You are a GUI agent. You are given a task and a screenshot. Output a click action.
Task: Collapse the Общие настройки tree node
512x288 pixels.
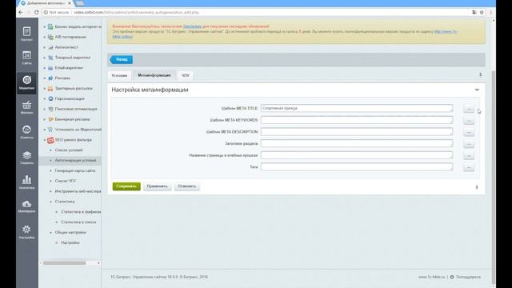click(x=50, y=233)
